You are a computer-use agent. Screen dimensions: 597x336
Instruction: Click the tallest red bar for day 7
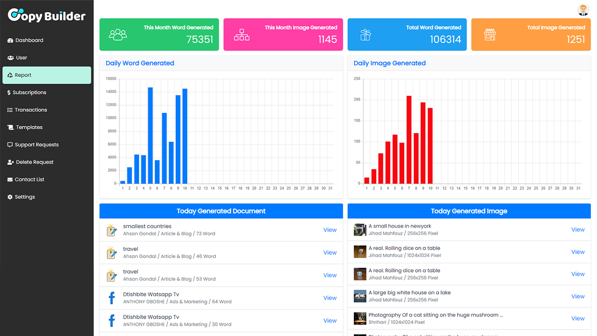pyautogui.click(x=409, y=140)
